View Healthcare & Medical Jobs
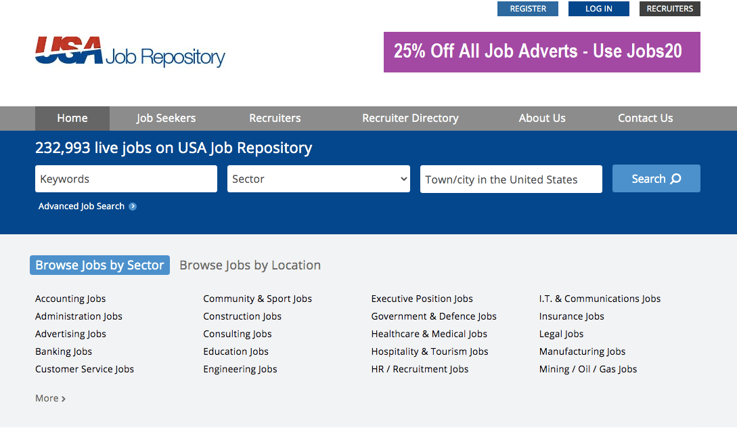 pyautogui.click(x=429, y=334)
